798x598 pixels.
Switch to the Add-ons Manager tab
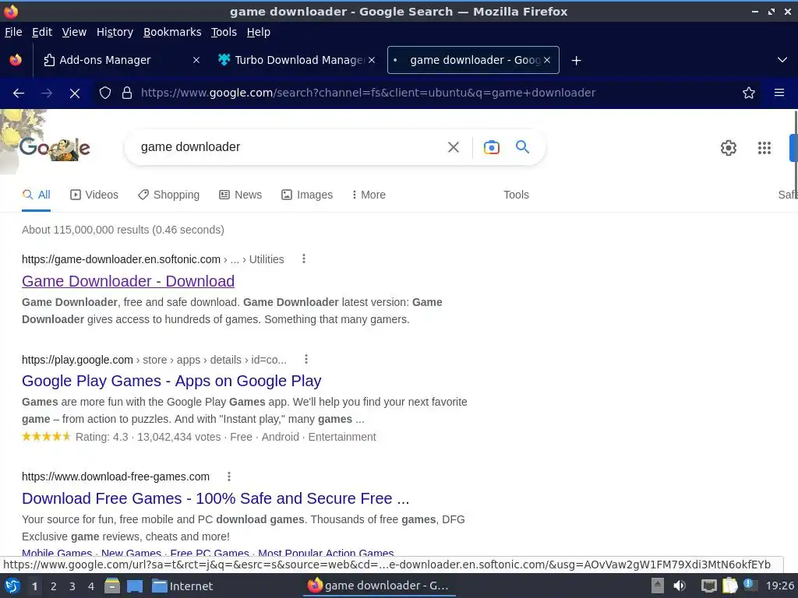pos(120,60)
